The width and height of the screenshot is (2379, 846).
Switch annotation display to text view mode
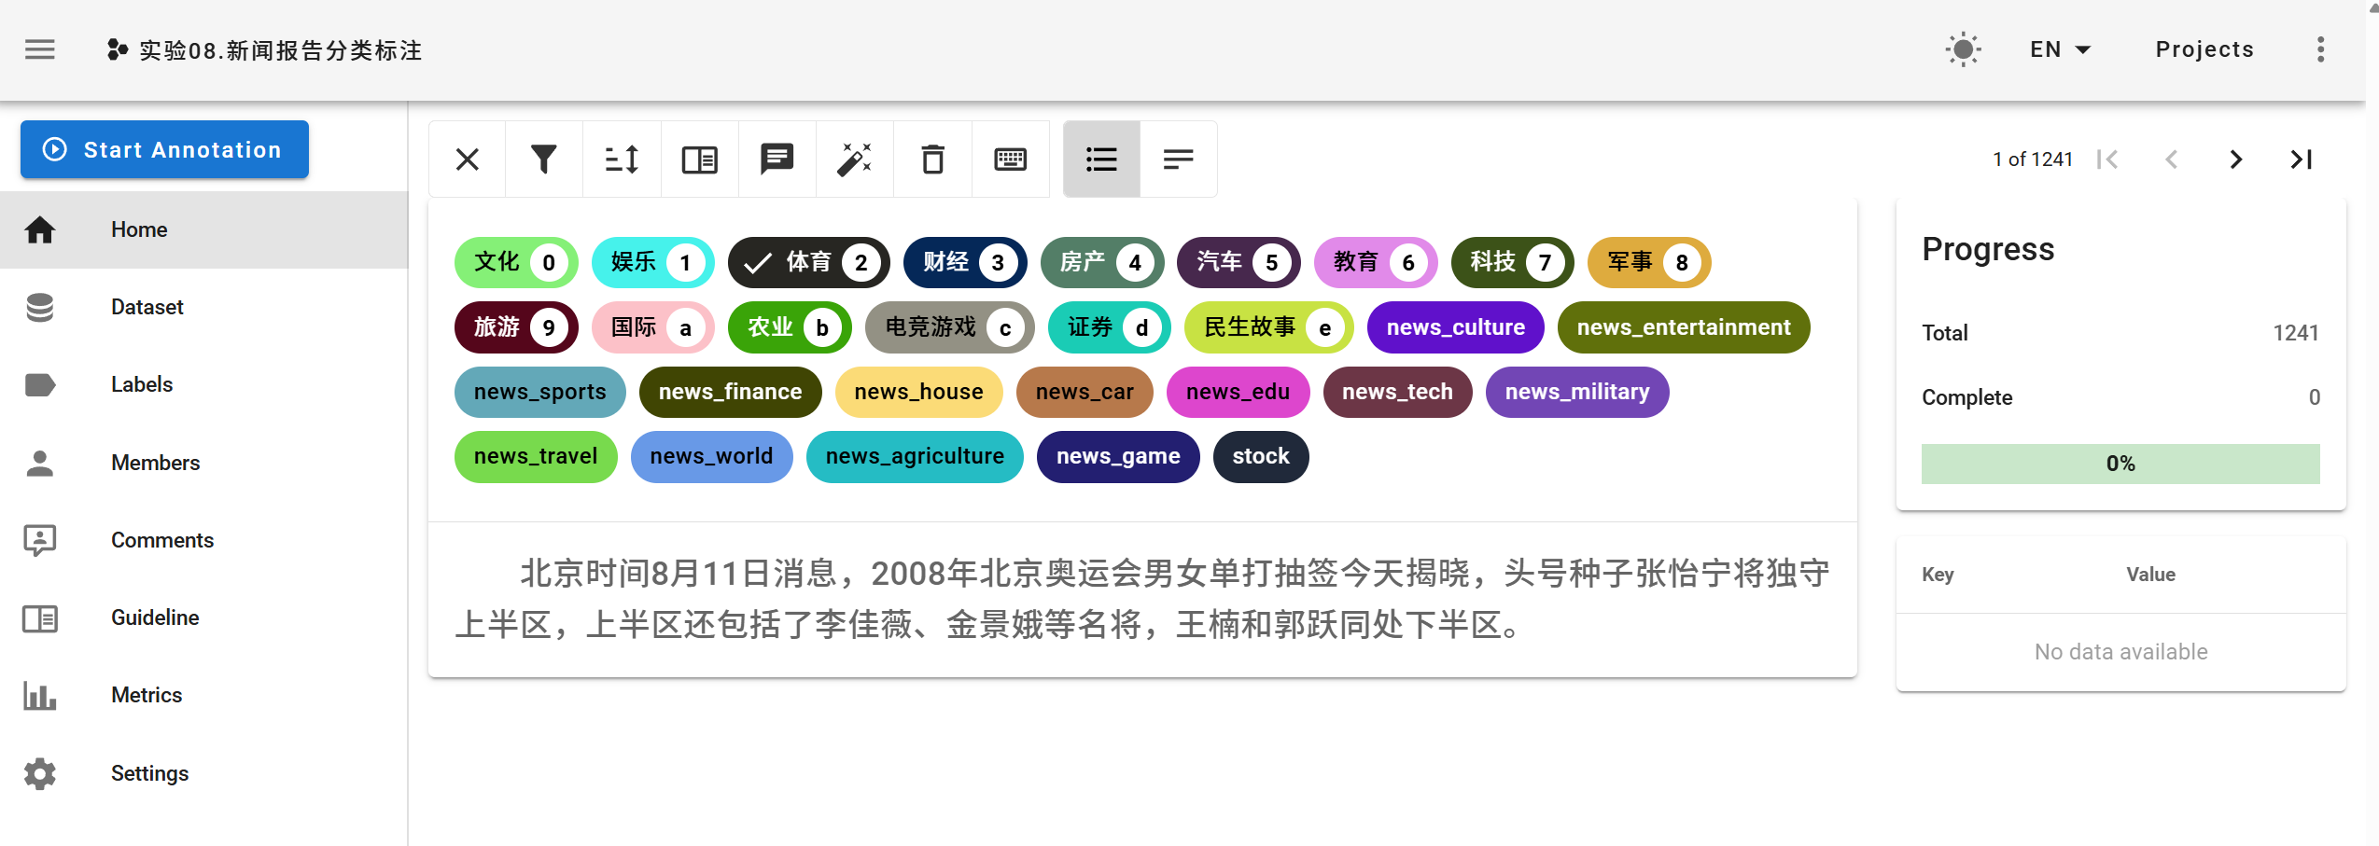pyautogui.click(x=1178, y=159)
